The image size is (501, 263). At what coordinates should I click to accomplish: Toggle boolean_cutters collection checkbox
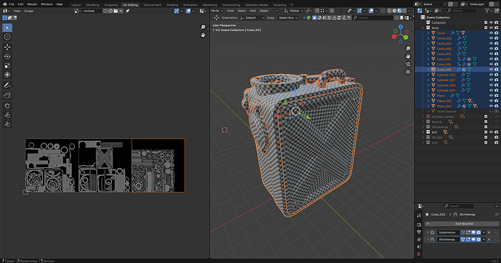pyautogui.click(x=486, y=117)
